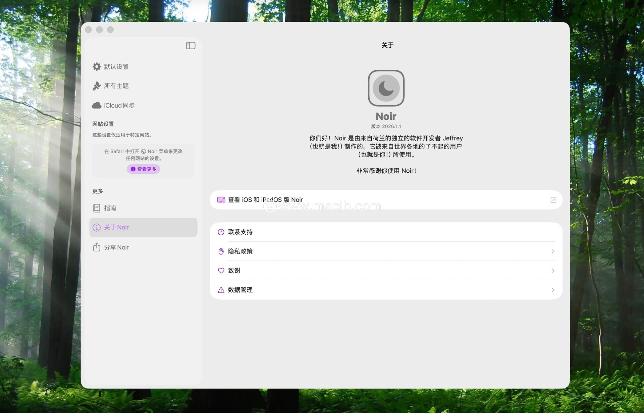Open 查看 iOS 和 iPadOS 版 Noir link
The width and height of the screenshot is (644, 413).
click(x=265, y=200)
